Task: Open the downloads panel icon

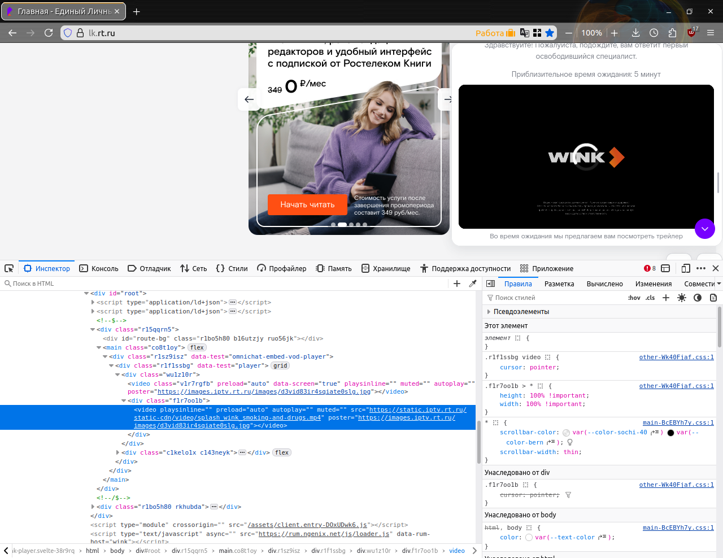Action: point(635,33)
